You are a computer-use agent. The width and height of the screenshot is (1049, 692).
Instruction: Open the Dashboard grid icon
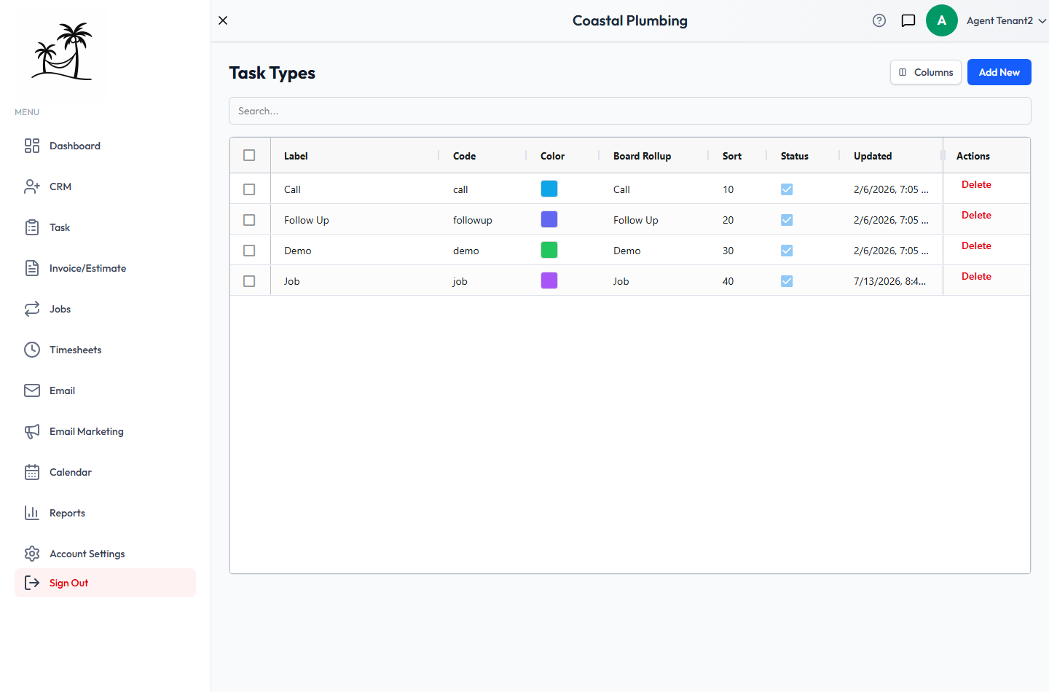(32, 146)
